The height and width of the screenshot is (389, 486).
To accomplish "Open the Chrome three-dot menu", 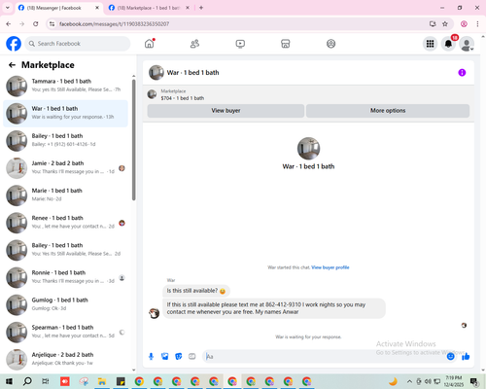I will click(477, 24).
